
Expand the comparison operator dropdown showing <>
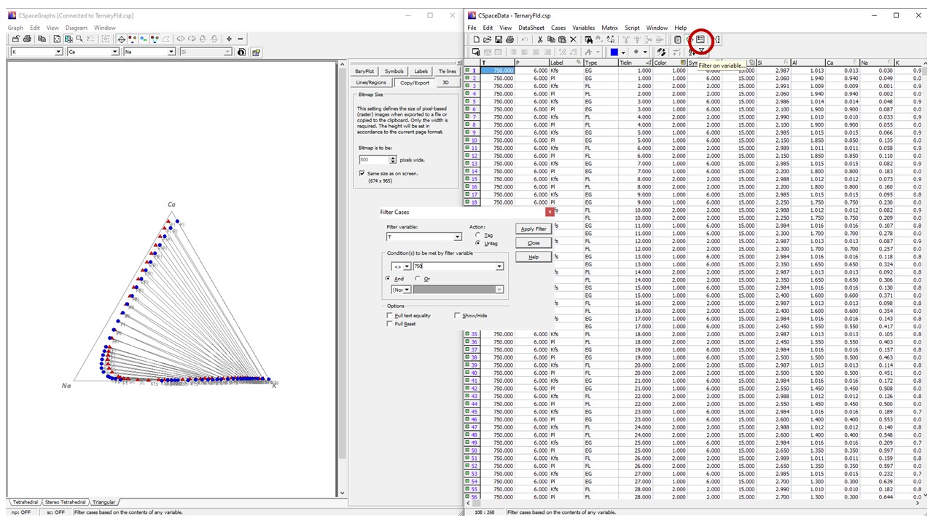tap(407, 266)
